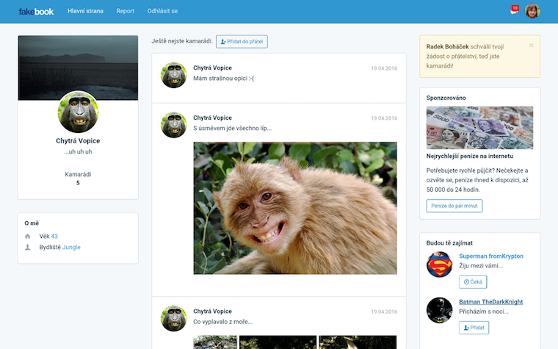Open the smiling monkey photo
Image resolution: width=558 pixels, height=349 pixels.
coord(295,208)
